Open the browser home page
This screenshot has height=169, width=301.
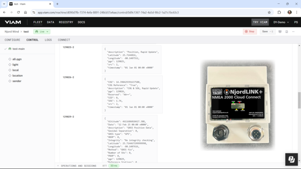click(x=25, y=13)
